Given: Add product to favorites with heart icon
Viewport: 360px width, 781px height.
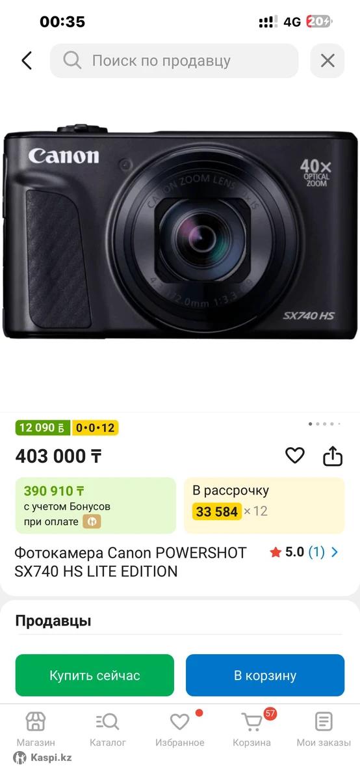Looking at the screenshot, I should tap(295, 456).
